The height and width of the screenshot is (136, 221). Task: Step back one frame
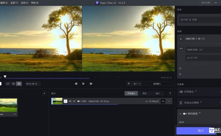click(76, 84)
